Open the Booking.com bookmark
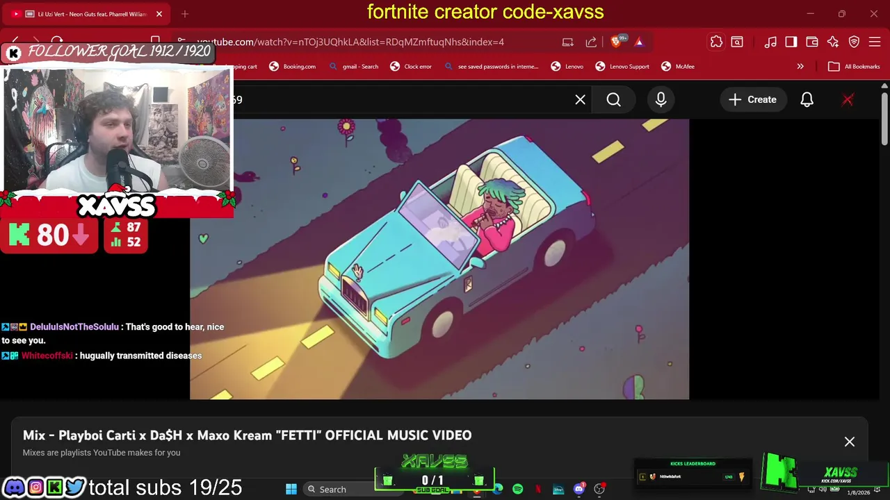Viewport: 890px width, 500px height. (x=293, y=67)
